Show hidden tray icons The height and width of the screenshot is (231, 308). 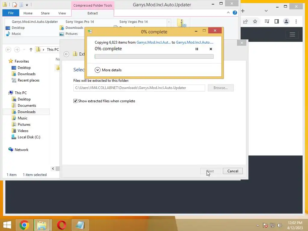(258, 225)
